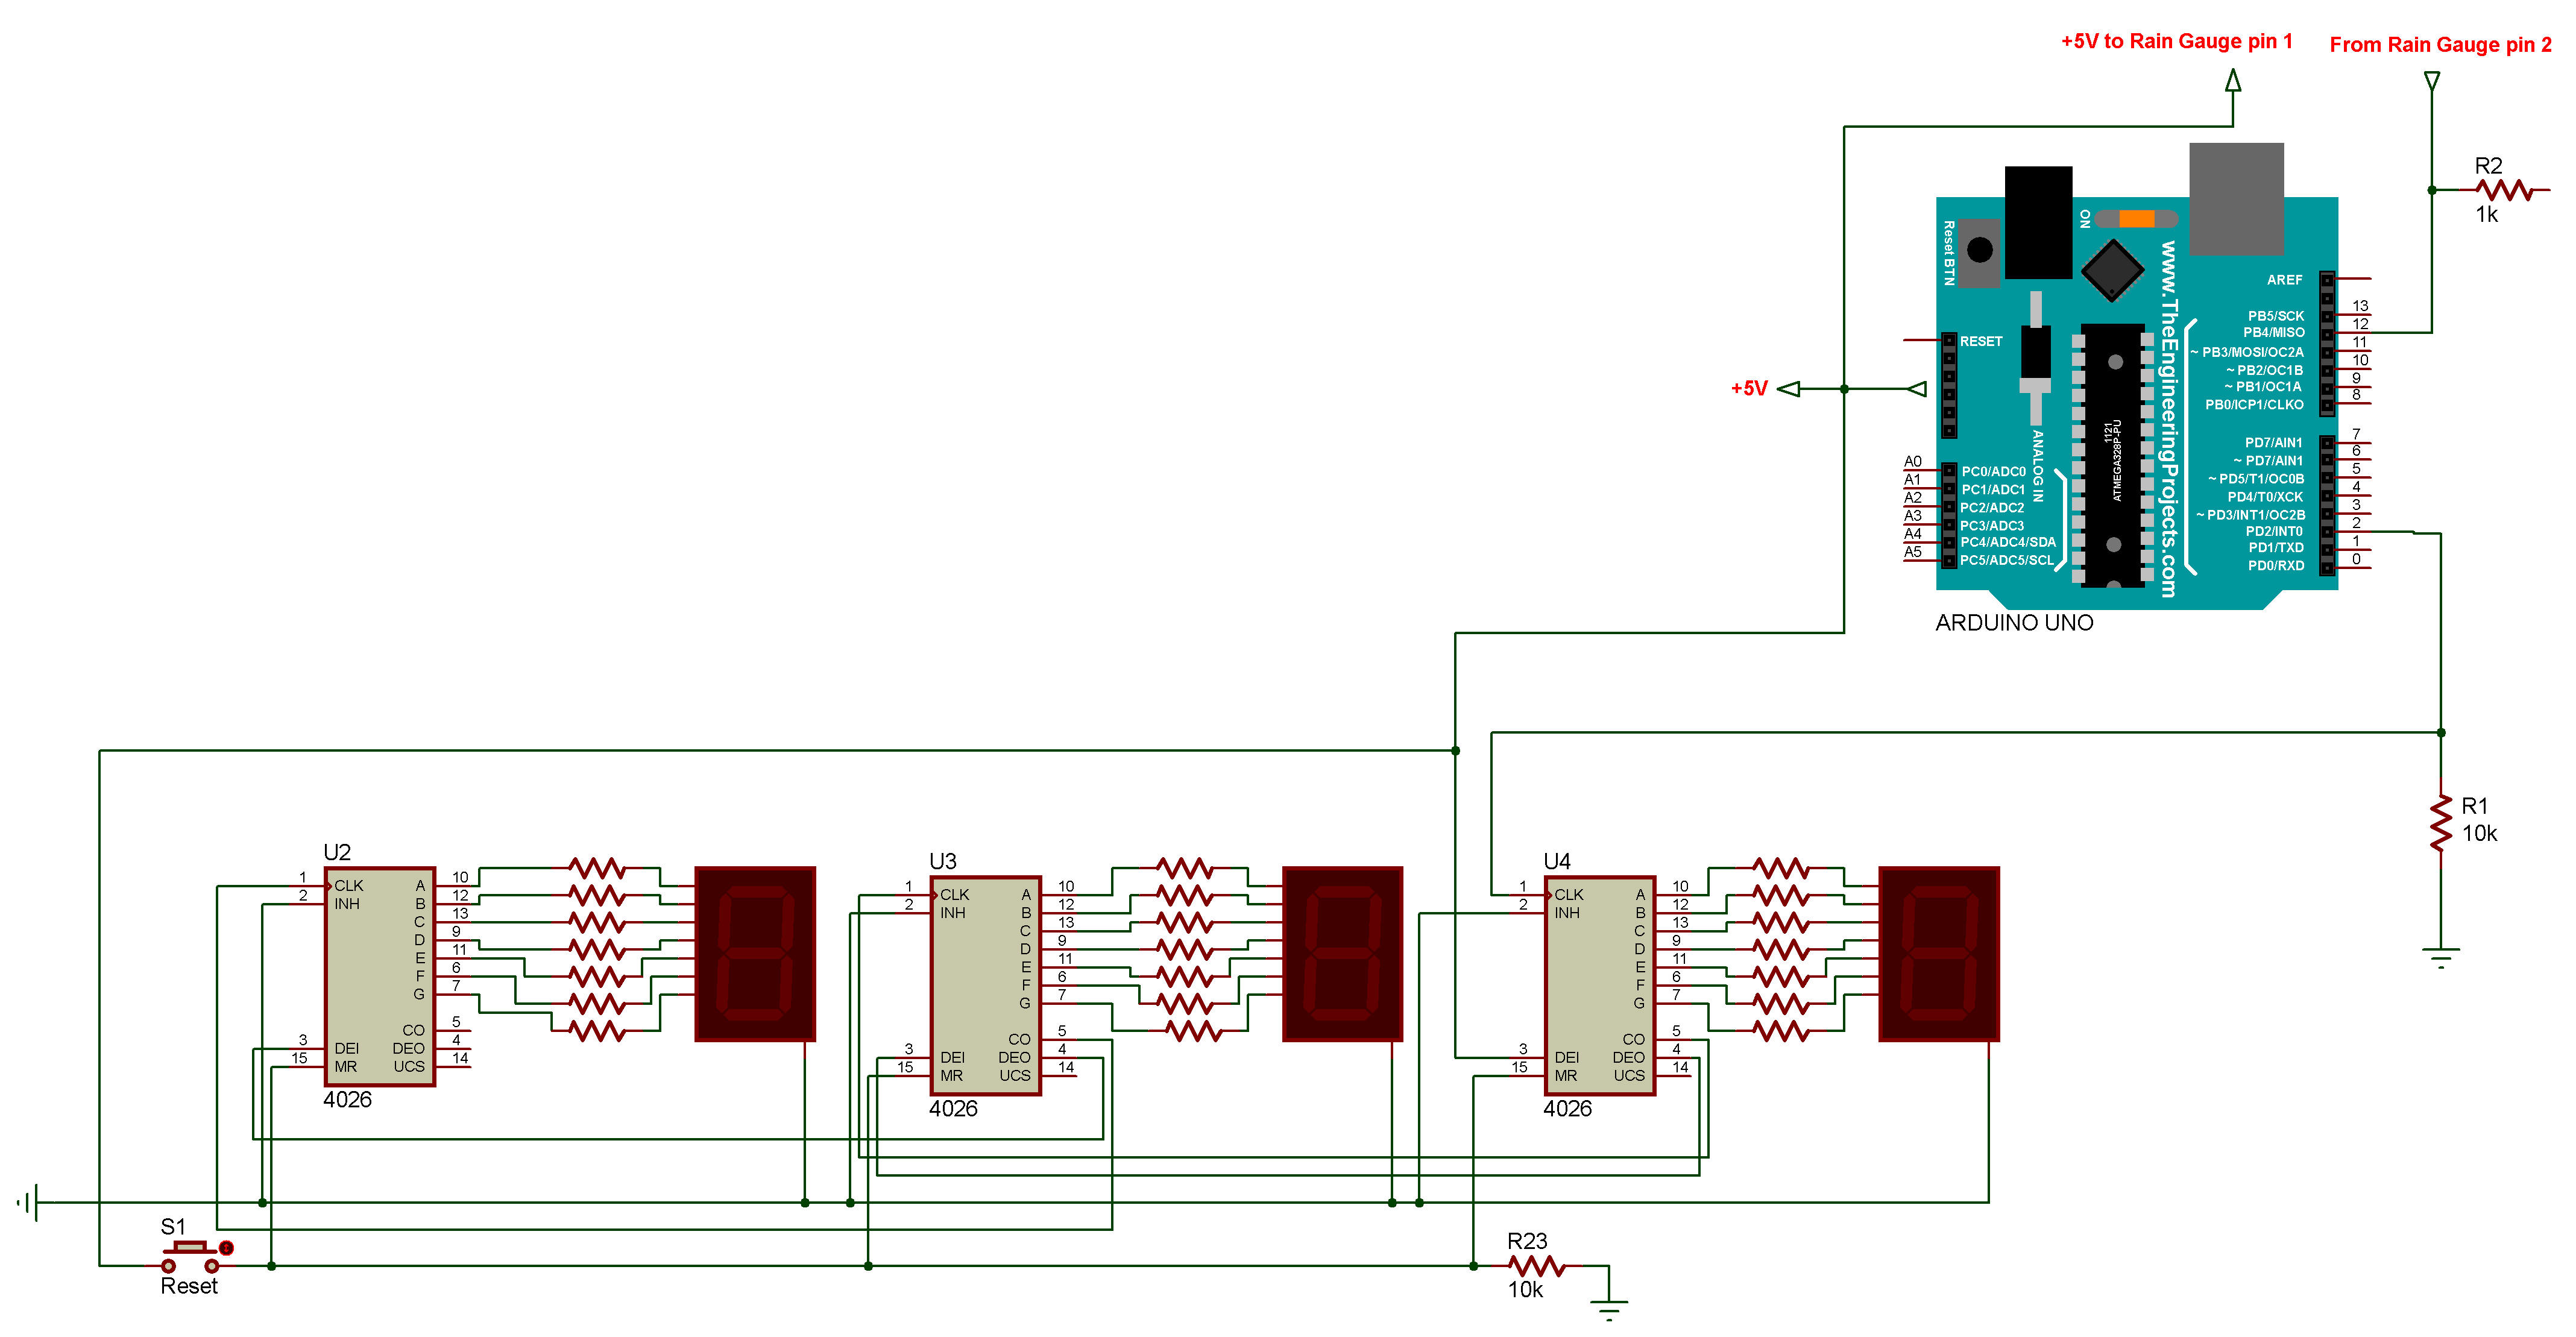The image size is (2576, 1337).
Task: Click the ARDUINO UNO label
Action: click(x=2014, y=623)
